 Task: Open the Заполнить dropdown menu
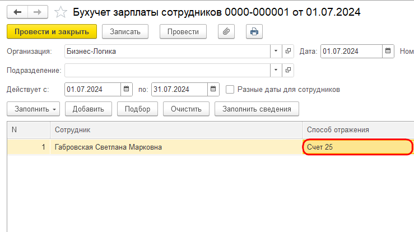coord(33,109)
